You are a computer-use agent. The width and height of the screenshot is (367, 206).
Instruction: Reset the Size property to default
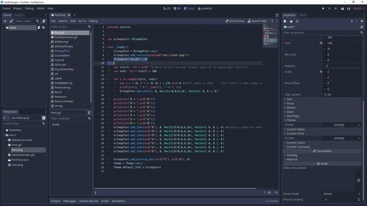tap(321, 43)
